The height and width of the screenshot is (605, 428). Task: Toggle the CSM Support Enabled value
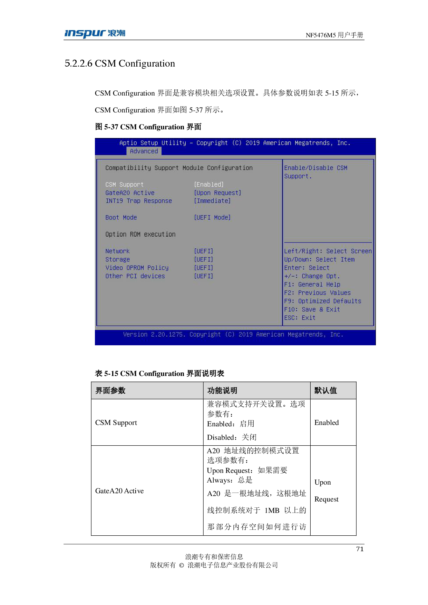(208, 185)
